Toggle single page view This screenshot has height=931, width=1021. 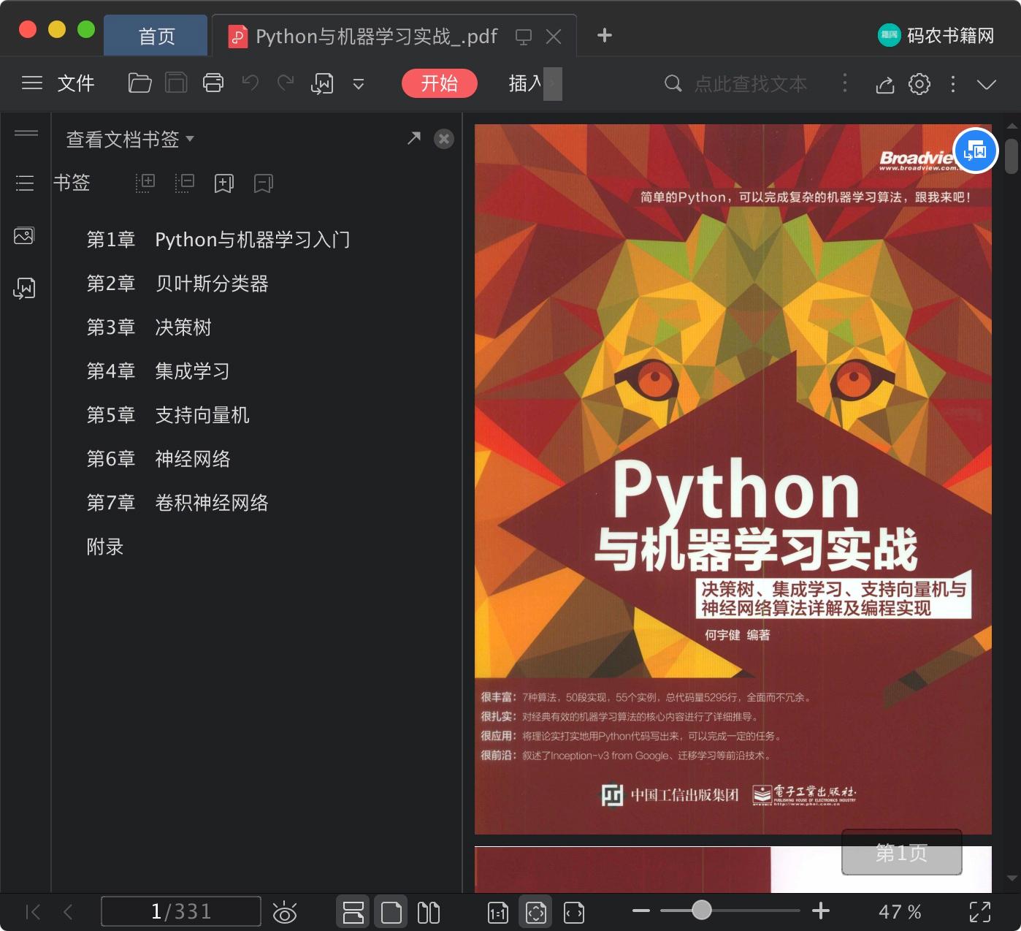point(391,912)
